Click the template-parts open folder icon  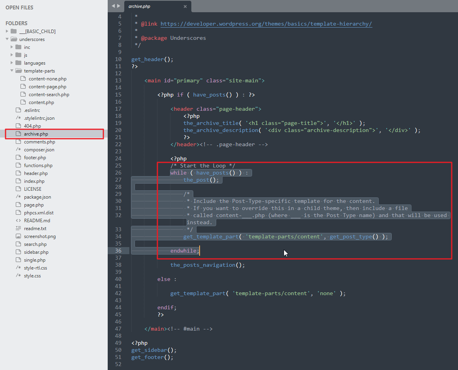coord(19,70)
